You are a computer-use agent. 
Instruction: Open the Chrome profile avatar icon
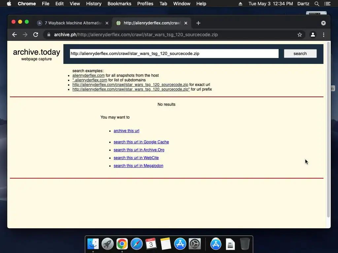[x=313, y=35]
